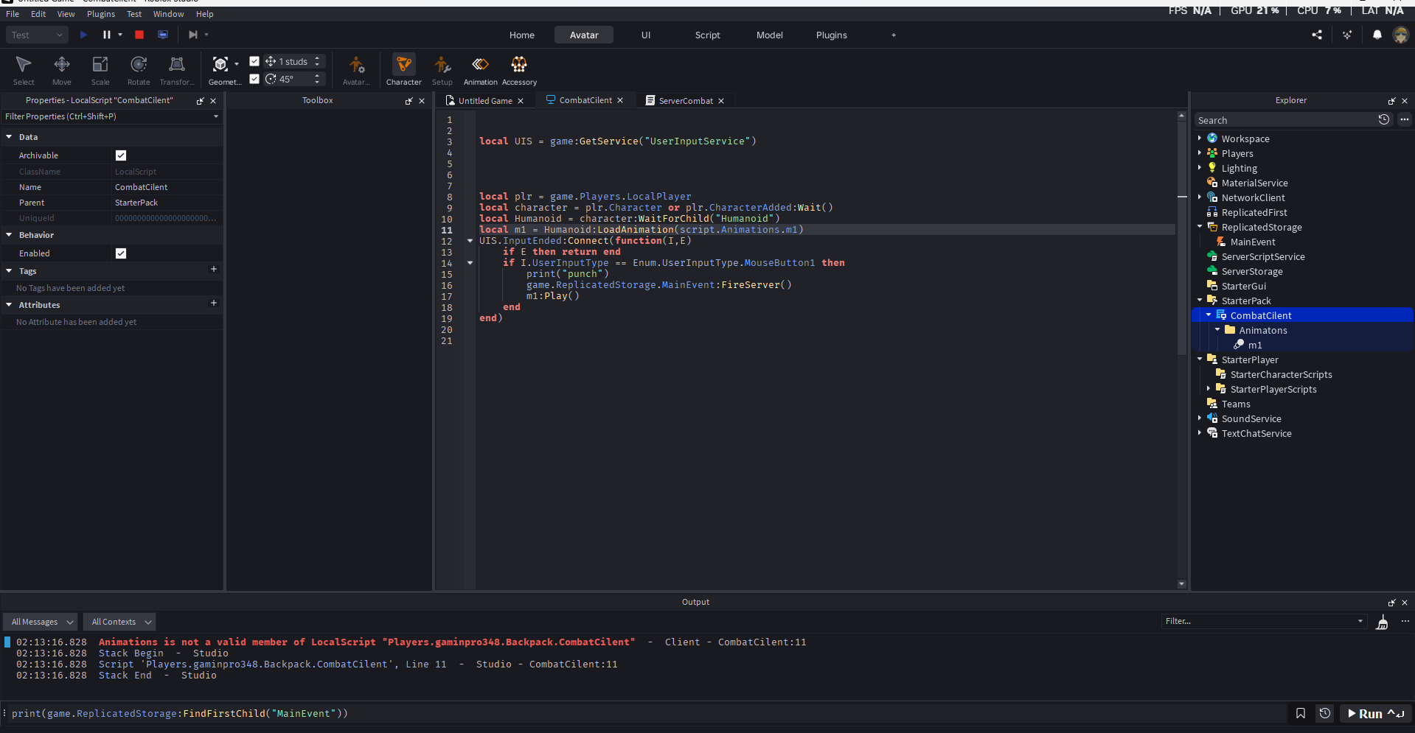Toggle the Archivable checkbox
Image resolution: width=1415 pixels, height=733 pixels.
coord(121,155)
